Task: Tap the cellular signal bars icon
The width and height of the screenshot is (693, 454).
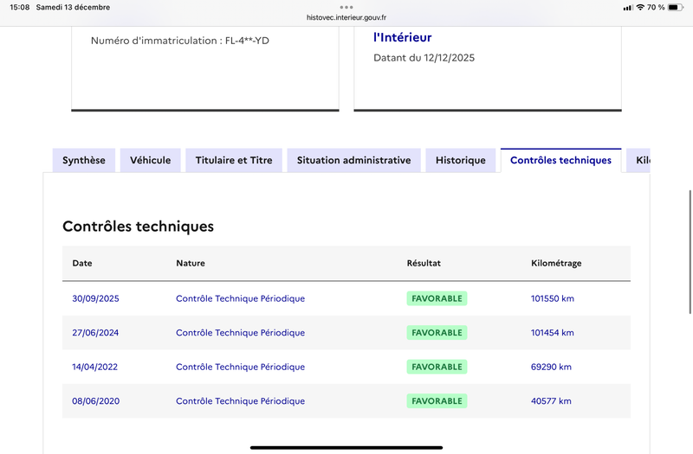Action: click(627, 7)
